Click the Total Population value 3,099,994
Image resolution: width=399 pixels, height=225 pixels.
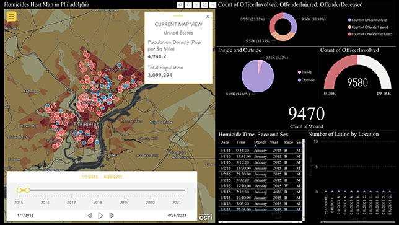pyautogui.click(x=160, y=75)
